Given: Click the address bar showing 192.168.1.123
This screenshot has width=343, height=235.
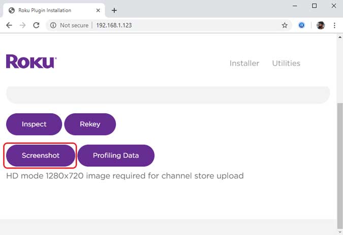Looking at the screenshot, I should (x=168, y=25).
